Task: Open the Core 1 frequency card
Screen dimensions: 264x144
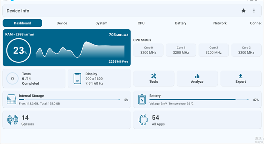Action: point(181,50)
